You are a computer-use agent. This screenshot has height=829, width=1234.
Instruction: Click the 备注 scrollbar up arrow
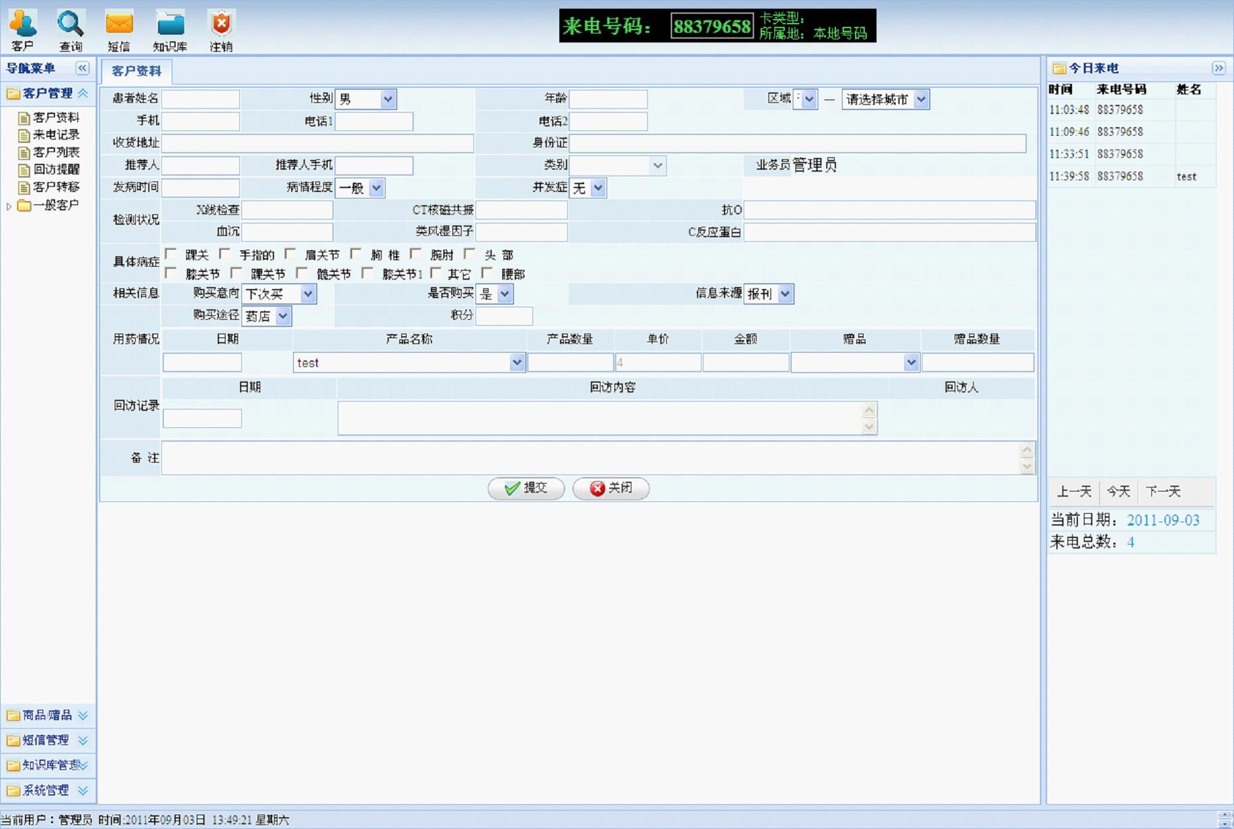point(1027,450)
